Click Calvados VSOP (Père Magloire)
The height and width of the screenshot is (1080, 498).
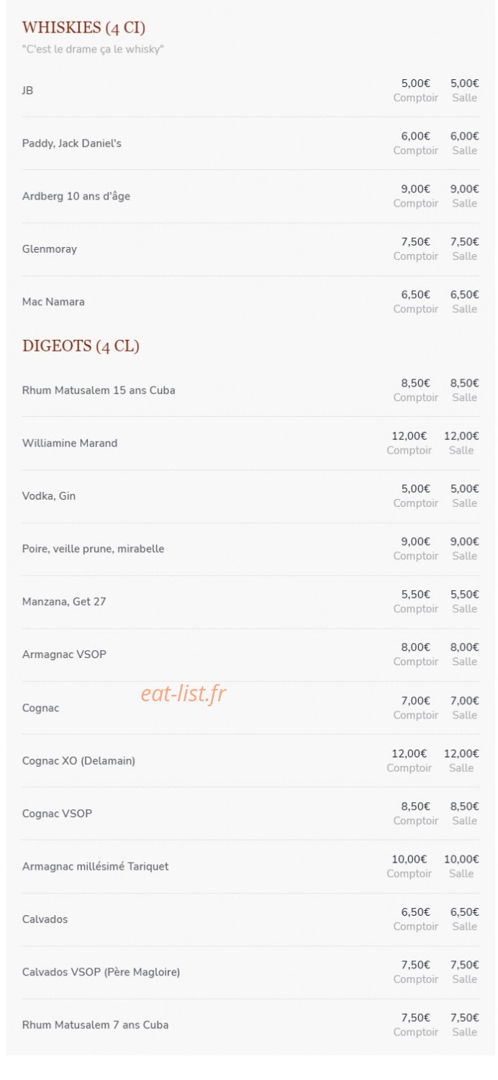(x=101, y=972)
